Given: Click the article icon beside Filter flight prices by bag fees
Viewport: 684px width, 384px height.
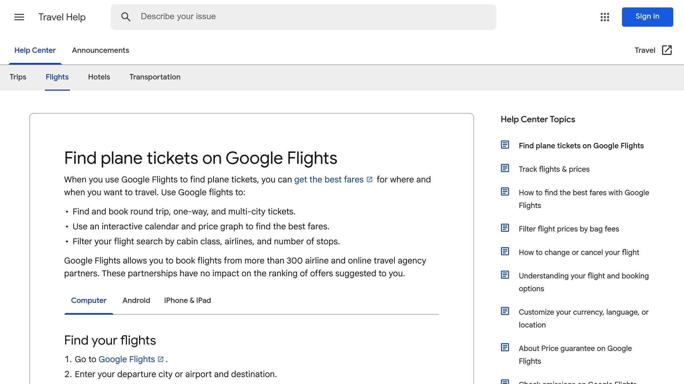Looking at the screenshot, I should (505, 228).
